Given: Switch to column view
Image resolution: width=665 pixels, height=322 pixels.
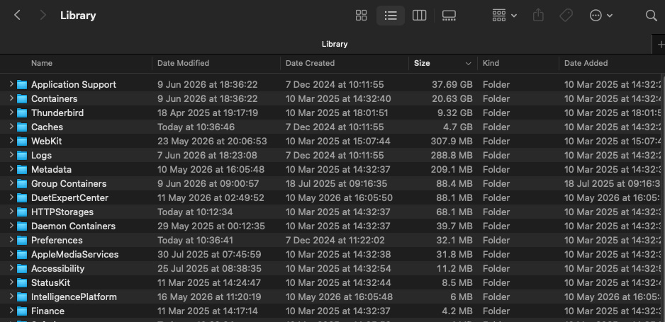Looking at the screenshot, I should coord(419,16).
